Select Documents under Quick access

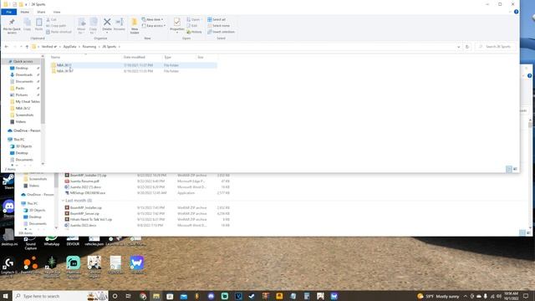pos(24,82)
